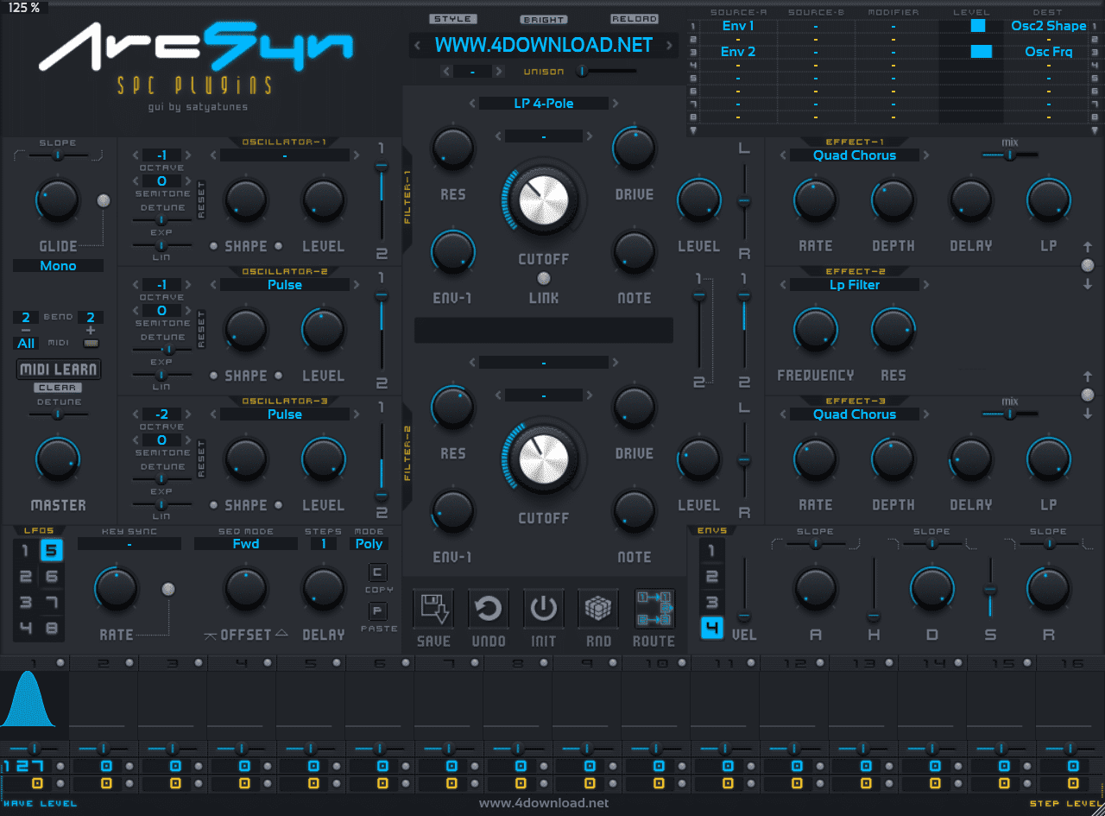Toggle the LFO RATE sync dot
1105x816 pixels.
(168, 589)
